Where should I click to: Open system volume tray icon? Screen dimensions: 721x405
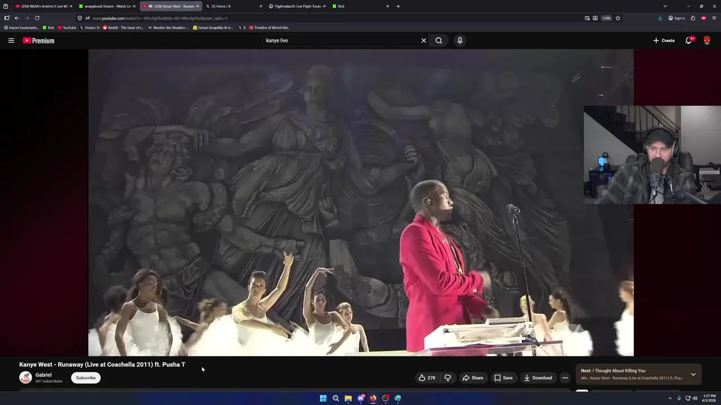[x=695, y=398]
